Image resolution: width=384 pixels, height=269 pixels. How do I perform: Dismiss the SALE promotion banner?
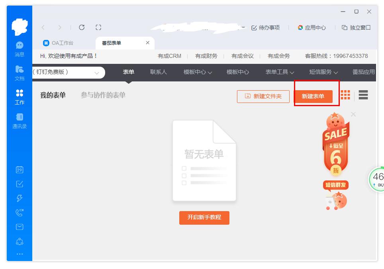tap(353, 115)
